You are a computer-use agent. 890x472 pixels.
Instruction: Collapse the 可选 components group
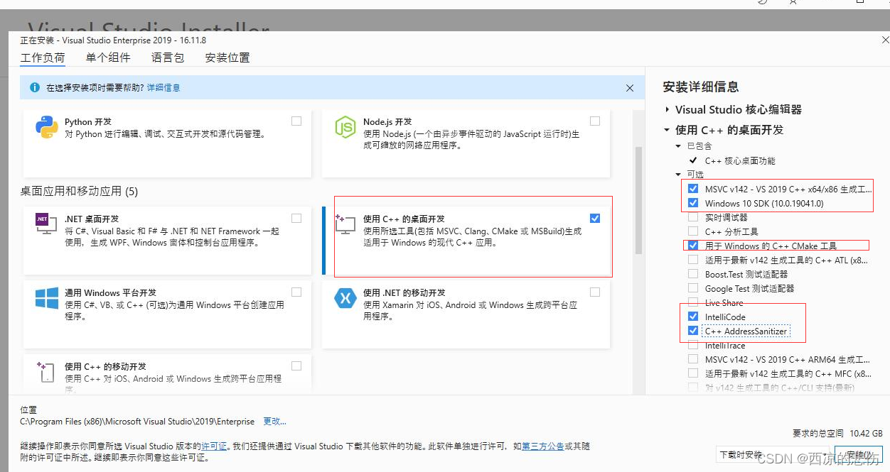[678, 175]
